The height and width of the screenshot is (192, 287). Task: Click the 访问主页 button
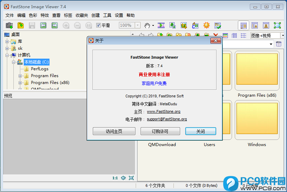(x=114, y=131)
